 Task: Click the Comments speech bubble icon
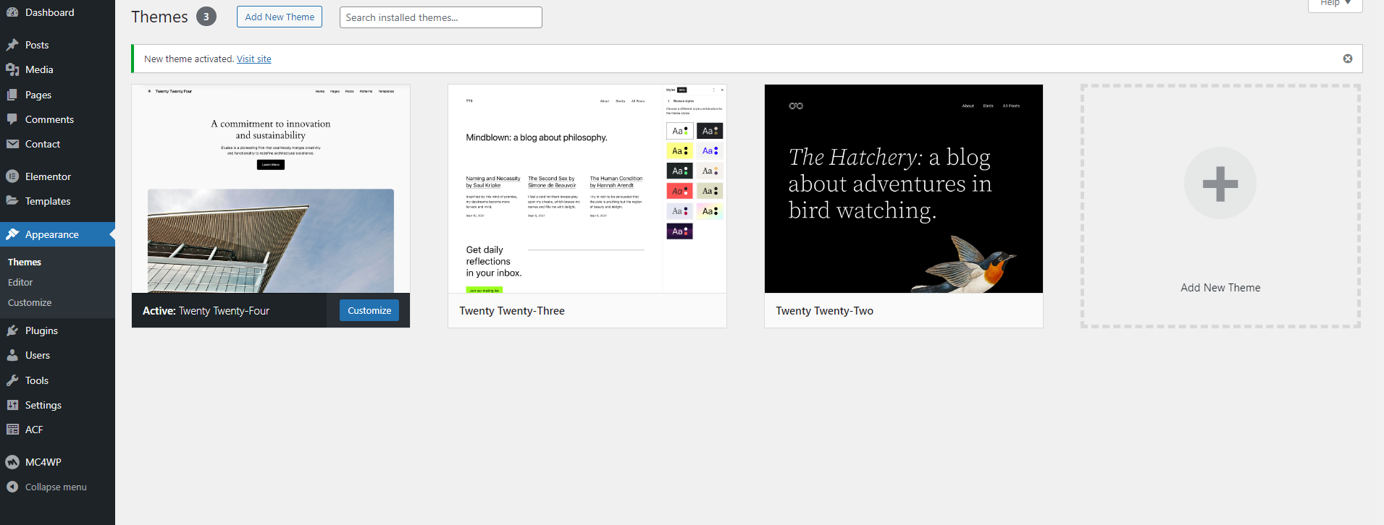coord(12,119)
